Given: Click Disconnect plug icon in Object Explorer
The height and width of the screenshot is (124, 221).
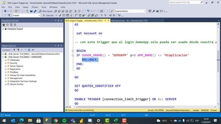Looking at the screenshot, I should tap(18, 50).
